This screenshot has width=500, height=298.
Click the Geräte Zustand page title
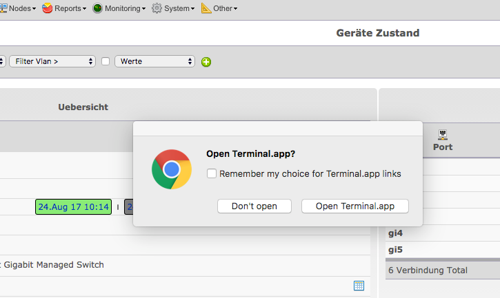[378, 33]
